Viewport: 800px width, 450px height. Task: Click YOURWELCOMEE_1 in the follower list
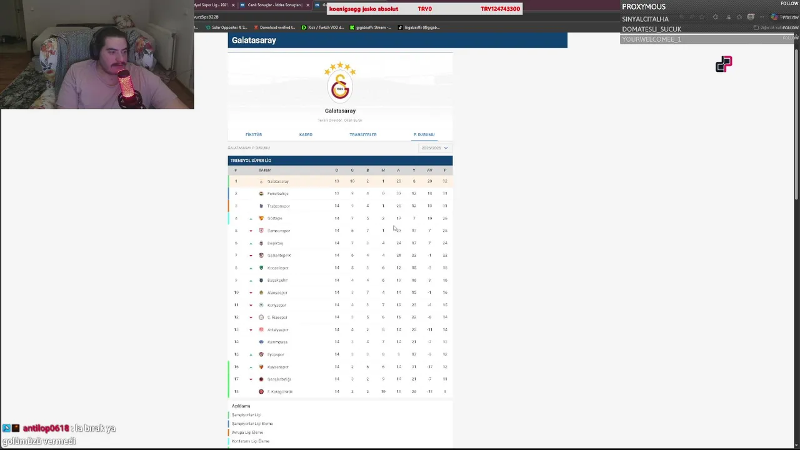click(x=652, y=39)
